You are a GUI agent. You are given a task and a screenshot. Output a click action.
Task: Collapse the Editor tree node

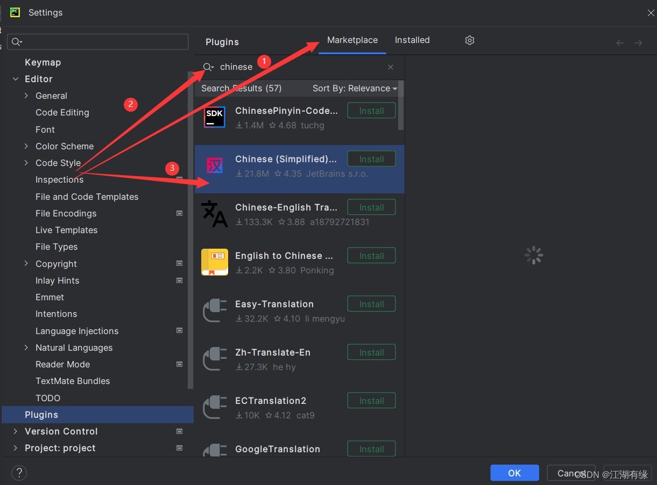15,79
